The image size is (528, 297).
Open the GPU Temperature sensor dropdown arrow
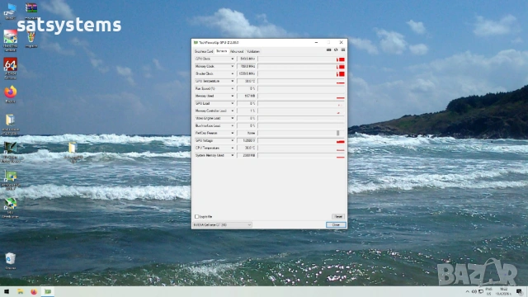tap(232, 81)
